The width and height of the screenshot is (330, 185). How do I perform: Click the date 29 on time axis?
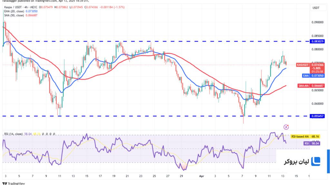(181, 176)
